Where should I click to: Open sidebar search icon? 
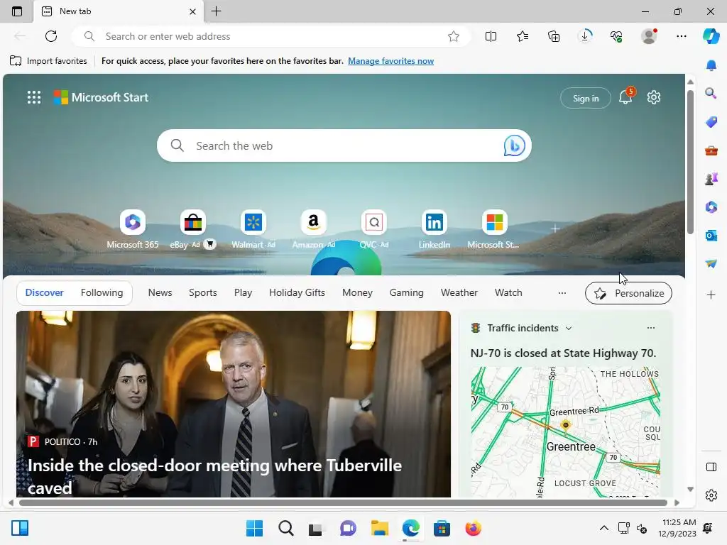[711, 94]
